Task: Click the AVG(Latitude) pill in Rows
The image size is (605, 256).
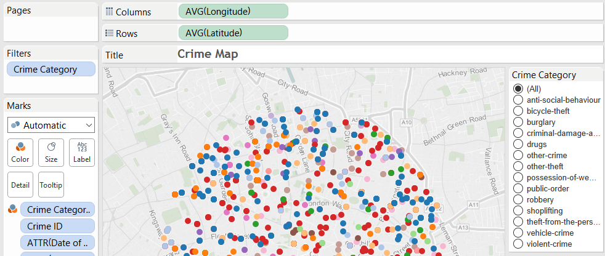Action: 233,33
